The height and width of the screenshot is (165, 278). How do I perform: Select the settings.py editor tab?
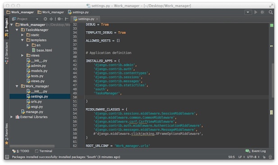pyautogui.click(x=86, y=19)
